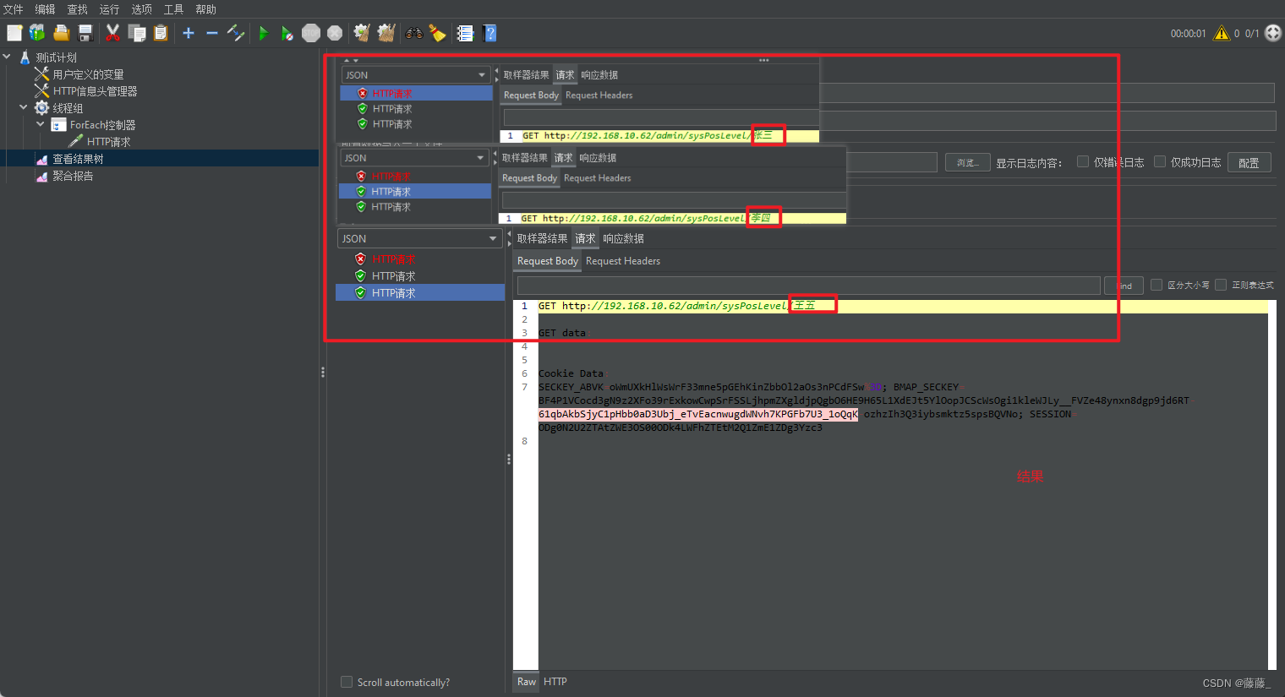This screenshot has width=1285, height=697.
Task: Shut down test with the grey X icon
Action: [335, 33]
